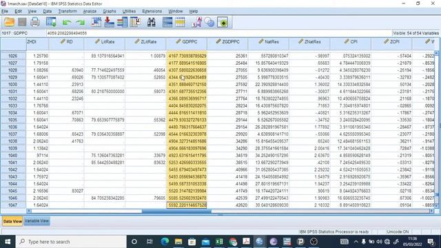
Task: Select the ZCPI column header
Action: pos(391,41)
